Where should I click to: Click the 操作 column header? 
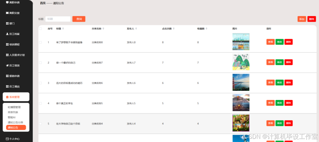point(269,29)
